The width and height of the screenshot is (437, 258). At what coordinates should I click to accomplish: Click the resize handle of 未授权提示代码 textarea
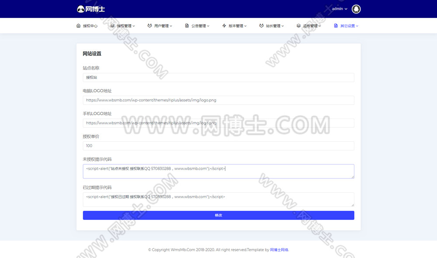pyautogui.click(x=353, y=177)
